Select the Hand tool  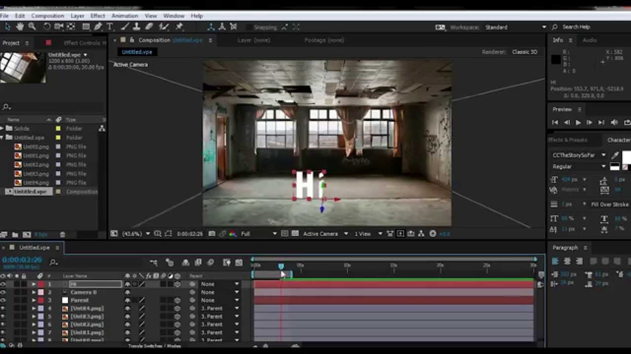point(20,27)
